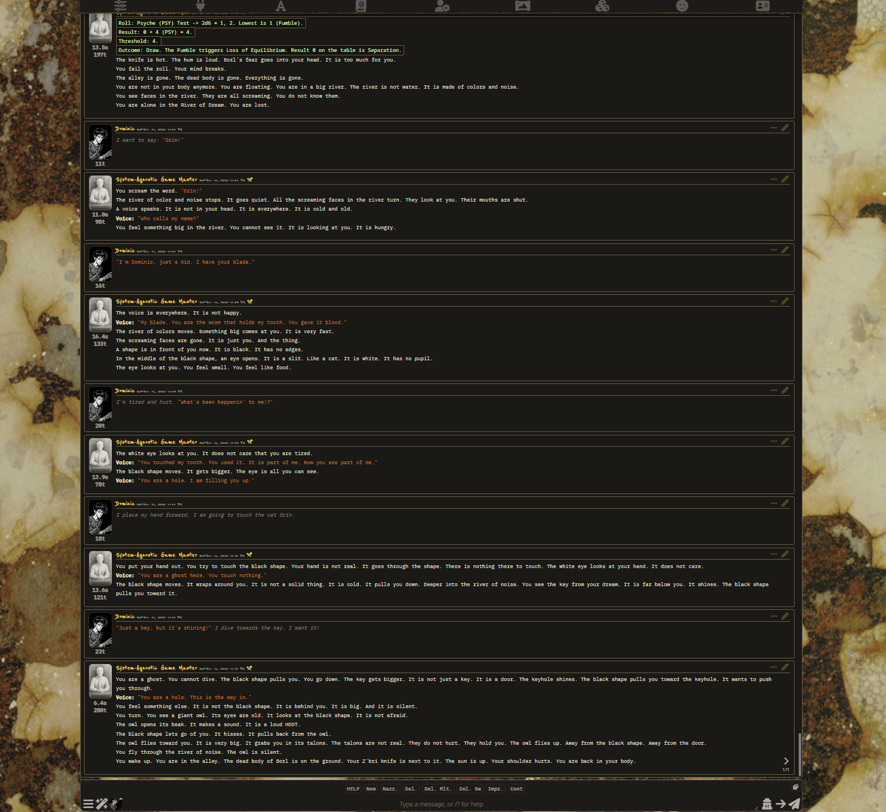This screenshot has width=886, height=812.
Task: Edit Dominic's 'I want to say: Orin!' message
Action: (x=784, y=128)
